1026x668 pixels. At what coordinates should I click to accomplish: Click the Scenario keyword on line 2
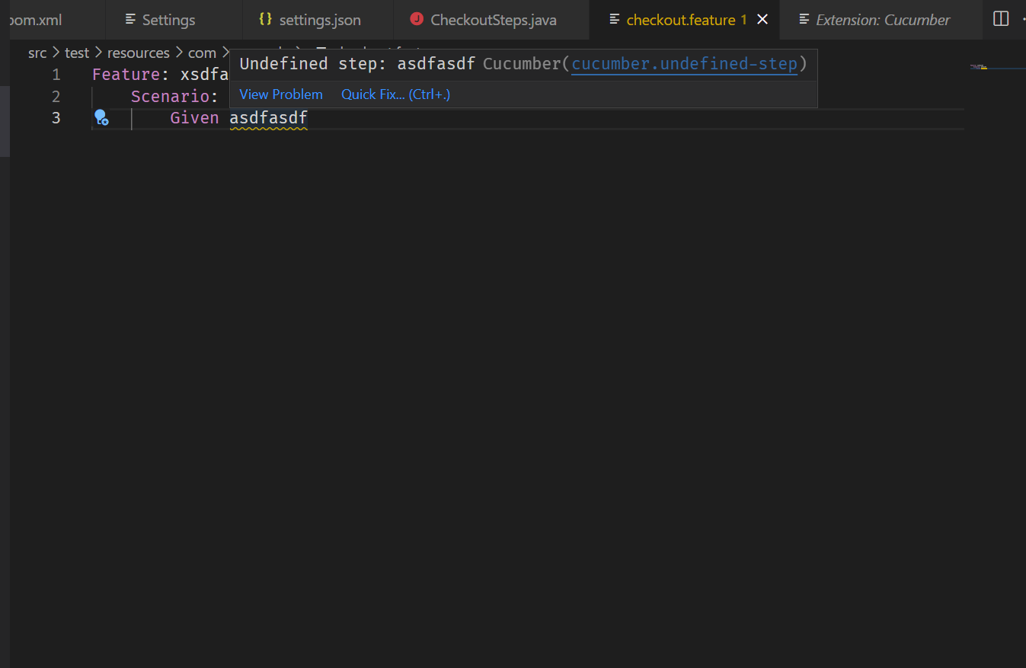[170, 96]
